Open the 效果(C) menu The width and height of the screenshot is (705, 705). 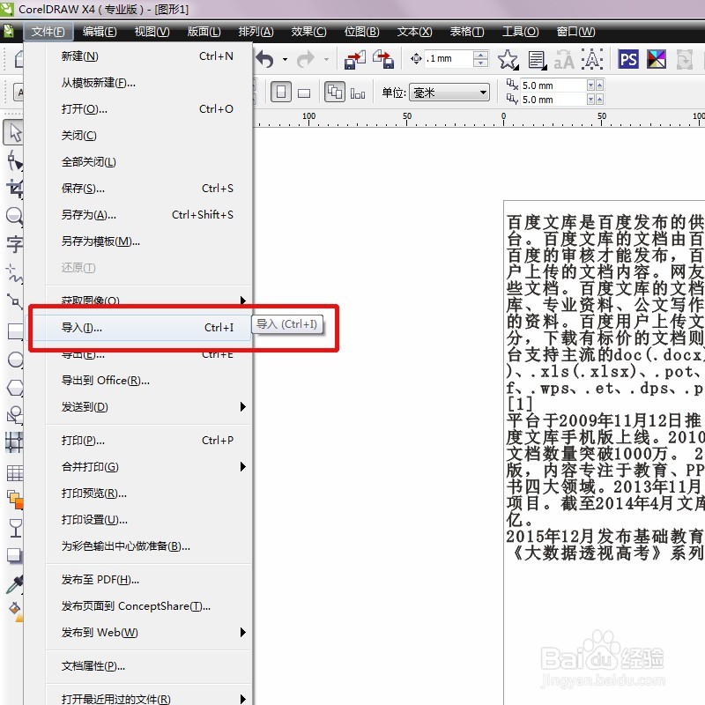click(x=309, y=32)
